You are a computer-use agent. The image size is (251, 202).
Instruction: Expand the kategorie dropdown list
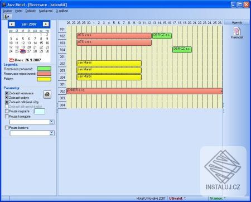(x=51, y=122)
